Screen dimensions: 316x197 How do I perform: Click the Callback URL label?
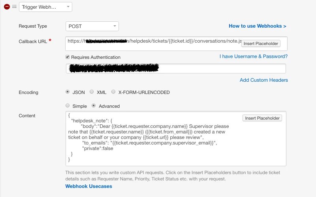(x=33, y=41)
